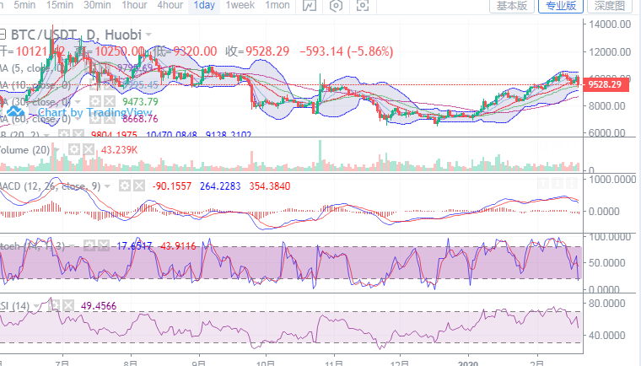Screen dimensions: 641x366
Task: Switch to 基本版 basic version
Action: (x=512, y=6)
